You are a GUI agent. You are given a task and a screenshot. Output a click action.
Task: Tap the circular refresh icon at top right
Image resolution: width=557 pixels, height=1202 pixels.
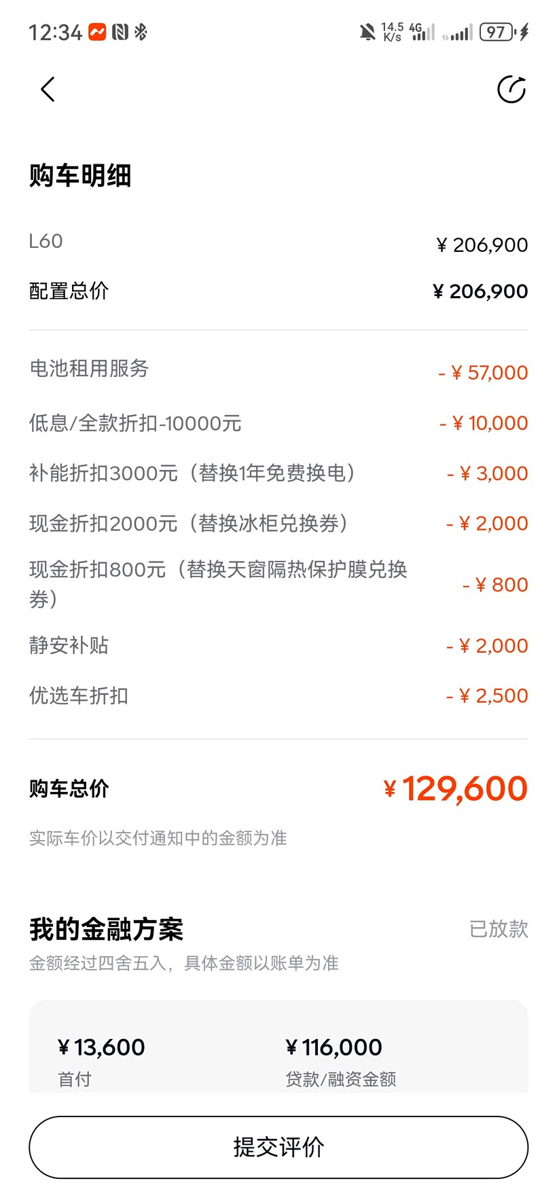(x=511, y=90)
